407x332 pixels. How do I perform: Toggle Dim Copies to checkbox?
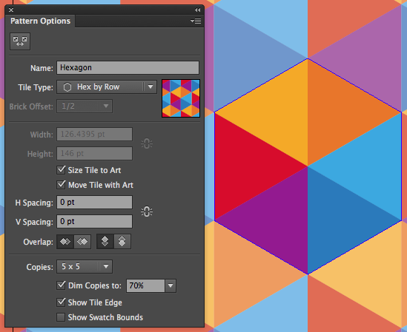(x=61, y=285)
